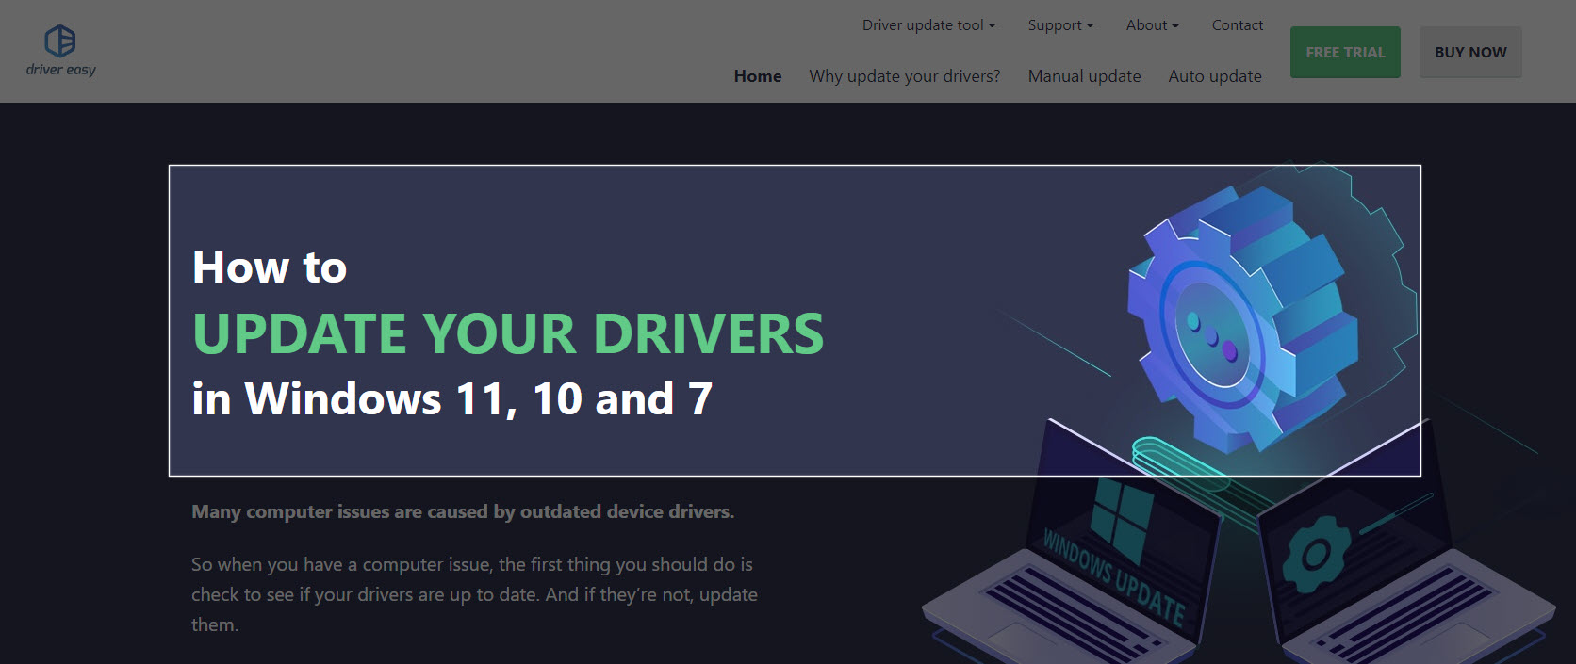1576x664 pixels.
Task: Click the 'UPDATE YOUR DRIVERS' green headline
Action: click(508, 333)
